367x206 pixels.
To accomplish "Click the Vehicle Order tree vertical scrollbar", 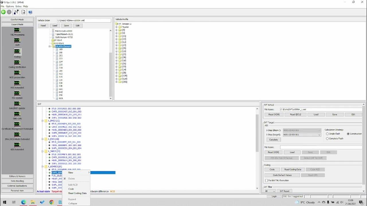I will pyautogui.click(x=111, y=64).
